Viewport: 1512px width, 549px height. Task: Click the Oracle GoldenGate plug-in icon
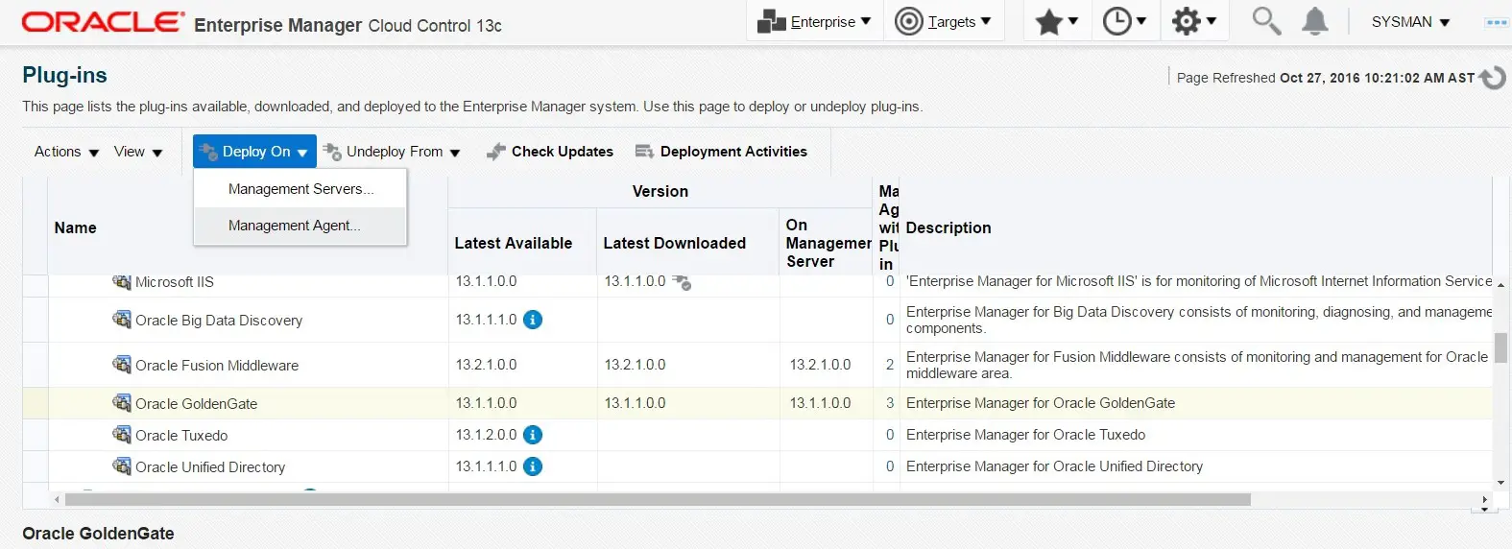coord(122,403)
